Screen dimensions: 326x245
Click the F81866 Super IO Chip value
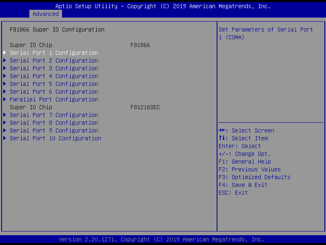(140, 45)
